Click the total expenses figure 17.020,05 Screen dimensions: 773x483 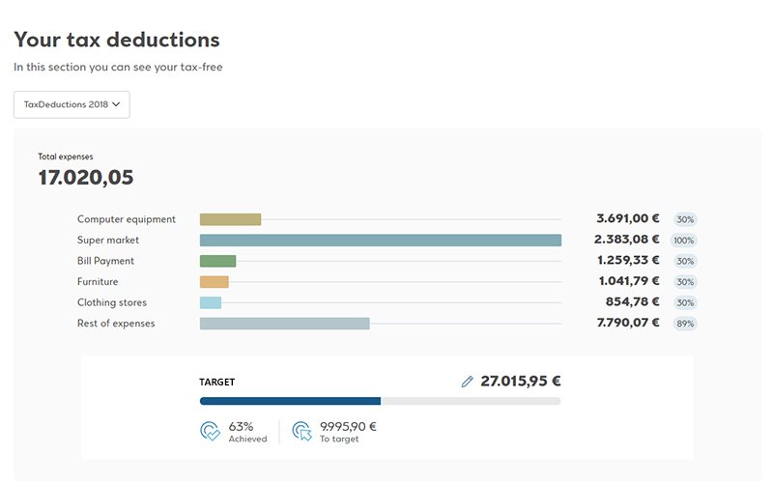pos(86,178)
